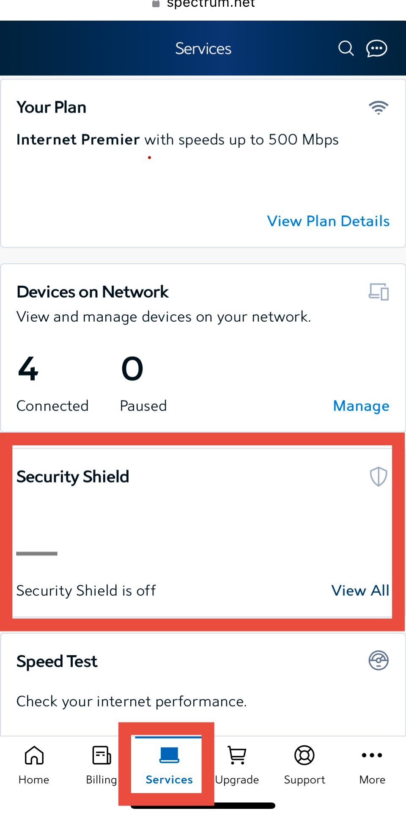Tap the Wi-Fi icon in Your Plan
The height and width of the screenshot is (819, 406).
pos(379,108)
